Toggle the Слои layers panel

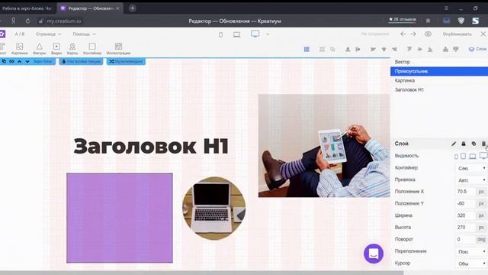click(477, 49)
